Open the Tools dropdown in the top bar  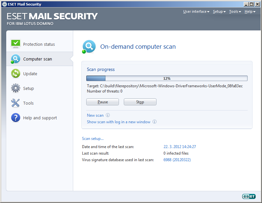click(235, 11)
